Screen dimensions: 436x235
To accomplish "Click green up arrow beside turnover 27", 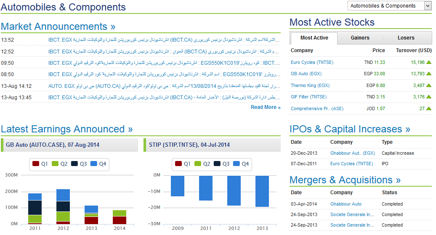I will (429, 108).
